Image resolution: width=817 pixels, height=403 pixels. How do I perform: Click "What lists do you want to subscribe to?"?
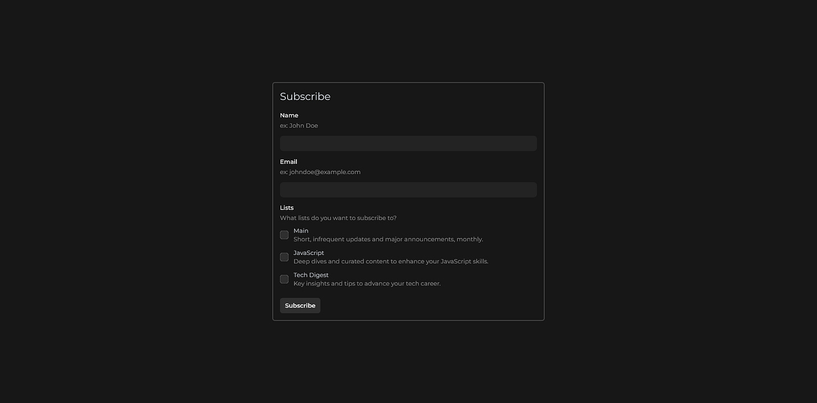(338, 218)
